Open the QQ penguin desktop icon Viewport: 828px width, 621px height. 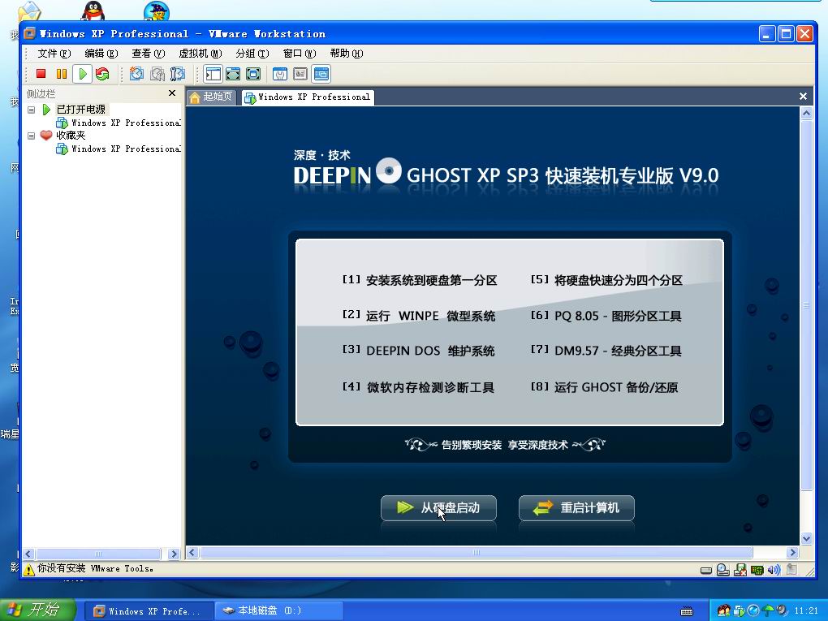click(93, 11)
